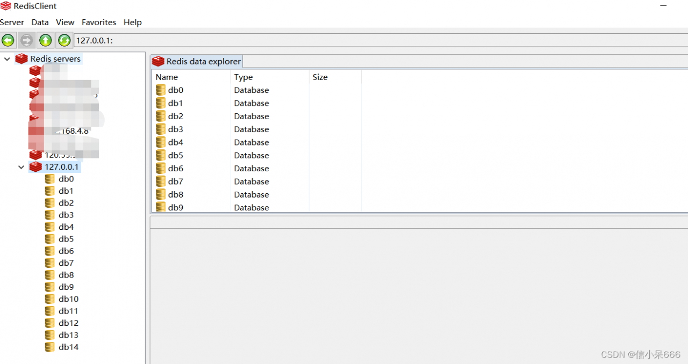Click db8 icon in data explorer list

tap(161, 194)
